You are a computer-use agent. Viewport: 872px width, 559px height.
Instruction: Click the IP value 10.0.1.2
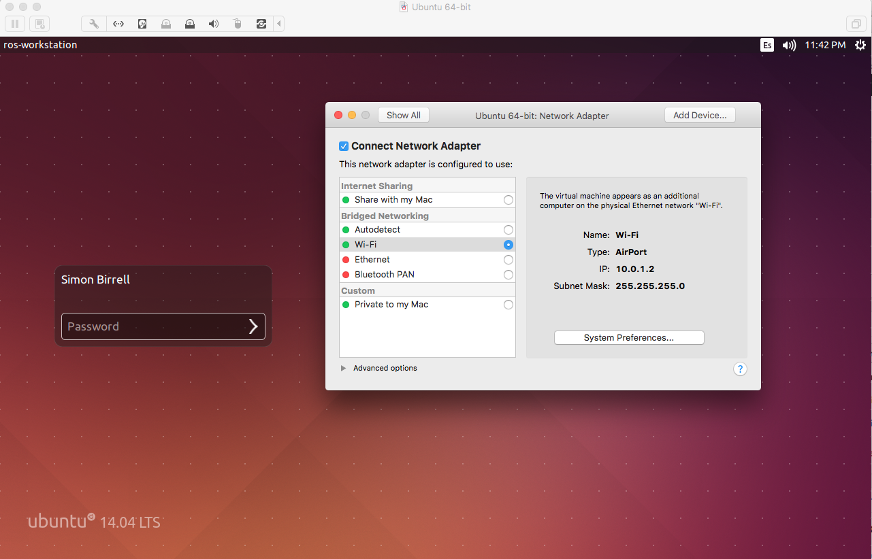[x=635, y=269]
